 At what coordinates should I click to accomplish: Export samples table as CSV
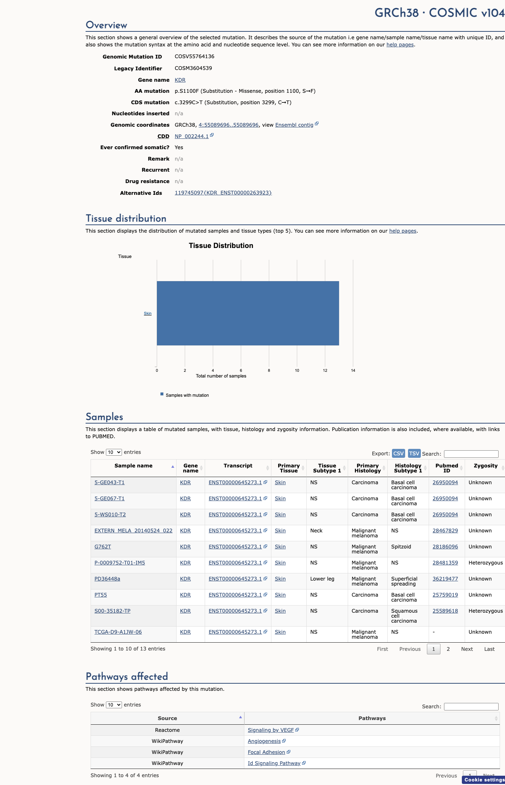[398, 453]
